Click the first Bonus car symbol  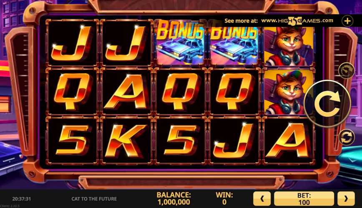(x=180, y=42)
